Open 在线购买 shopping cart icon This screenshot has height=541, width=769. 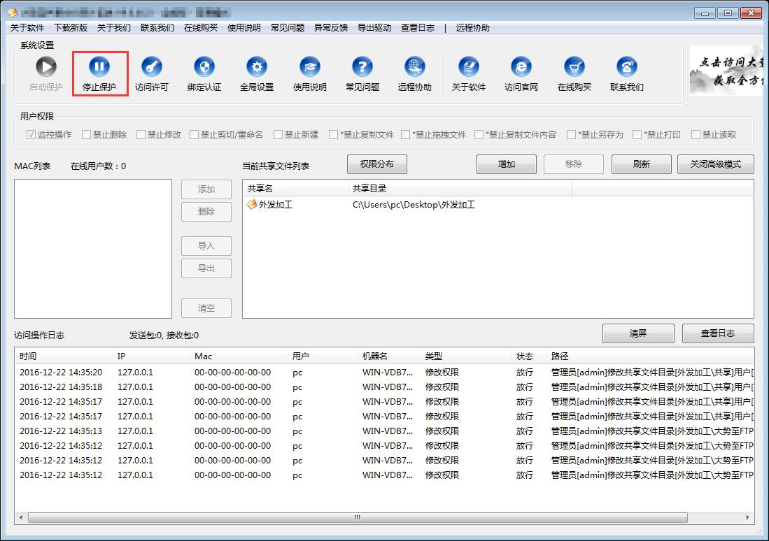[574, 67]
